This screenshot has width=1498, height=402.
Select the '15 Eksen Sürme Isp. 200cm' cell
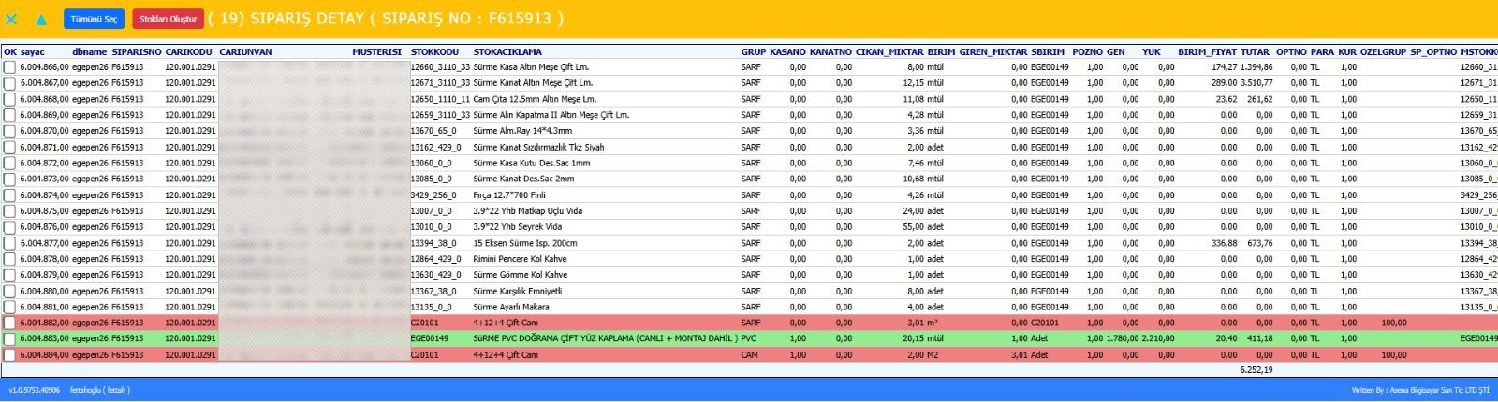coord(525,243)
